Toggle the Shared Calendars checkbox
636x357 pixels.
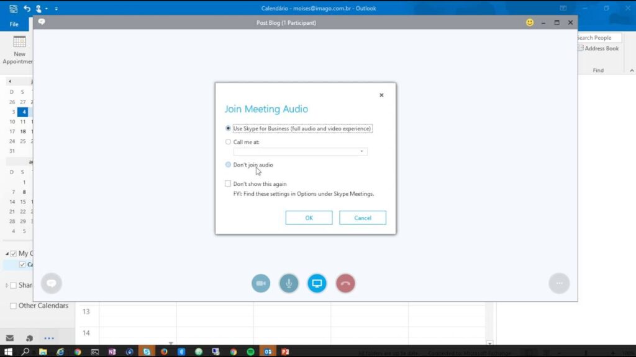[x=14, y=285]
